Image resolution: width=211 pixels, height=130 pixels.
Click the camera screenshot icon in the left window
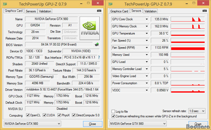[x=99, y=11]
